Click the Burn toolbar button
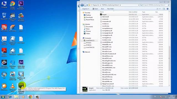The image size is (177, 99). pyautogui.click(x=103, y=9)
